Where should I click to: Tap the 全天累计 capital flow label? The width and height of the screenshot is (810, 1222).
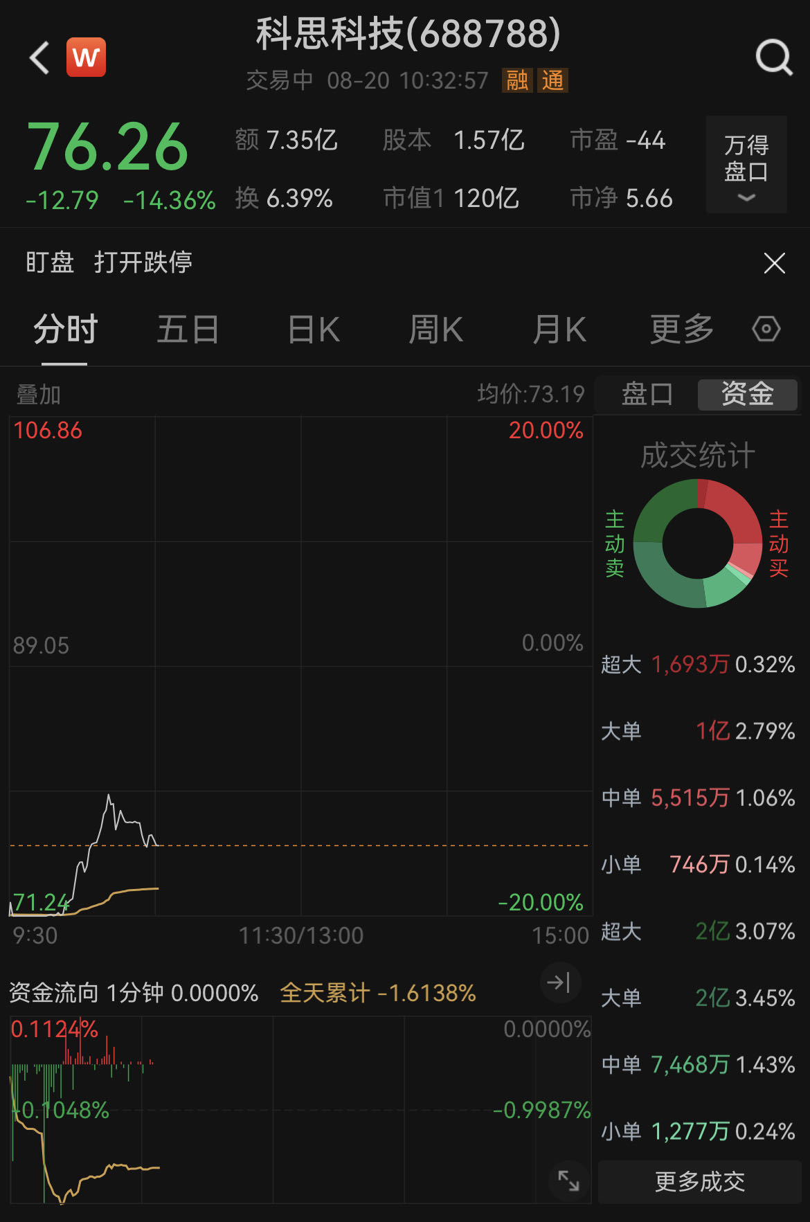(378, 993)
